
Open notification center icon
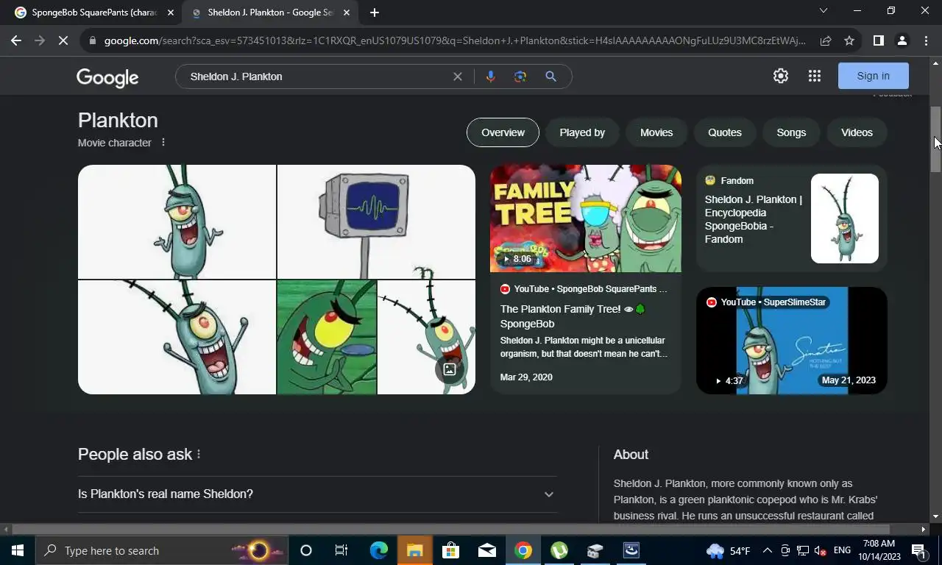tap(918, 550)
